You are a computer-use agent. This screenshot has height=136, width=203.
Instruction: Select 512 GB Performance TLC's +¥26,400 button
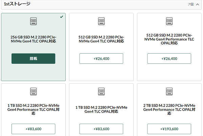click(x=169, y=59)
